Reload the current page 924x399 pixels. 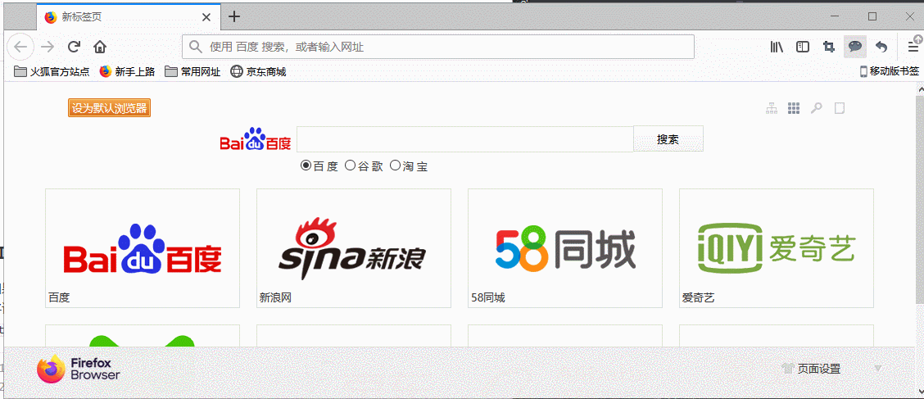point(74,47)
